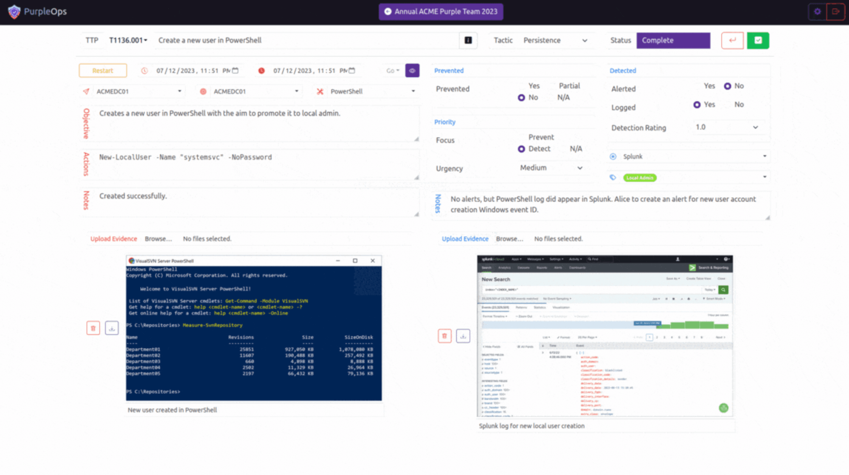Open calendar picker for start time

click(x=235, y=71)
